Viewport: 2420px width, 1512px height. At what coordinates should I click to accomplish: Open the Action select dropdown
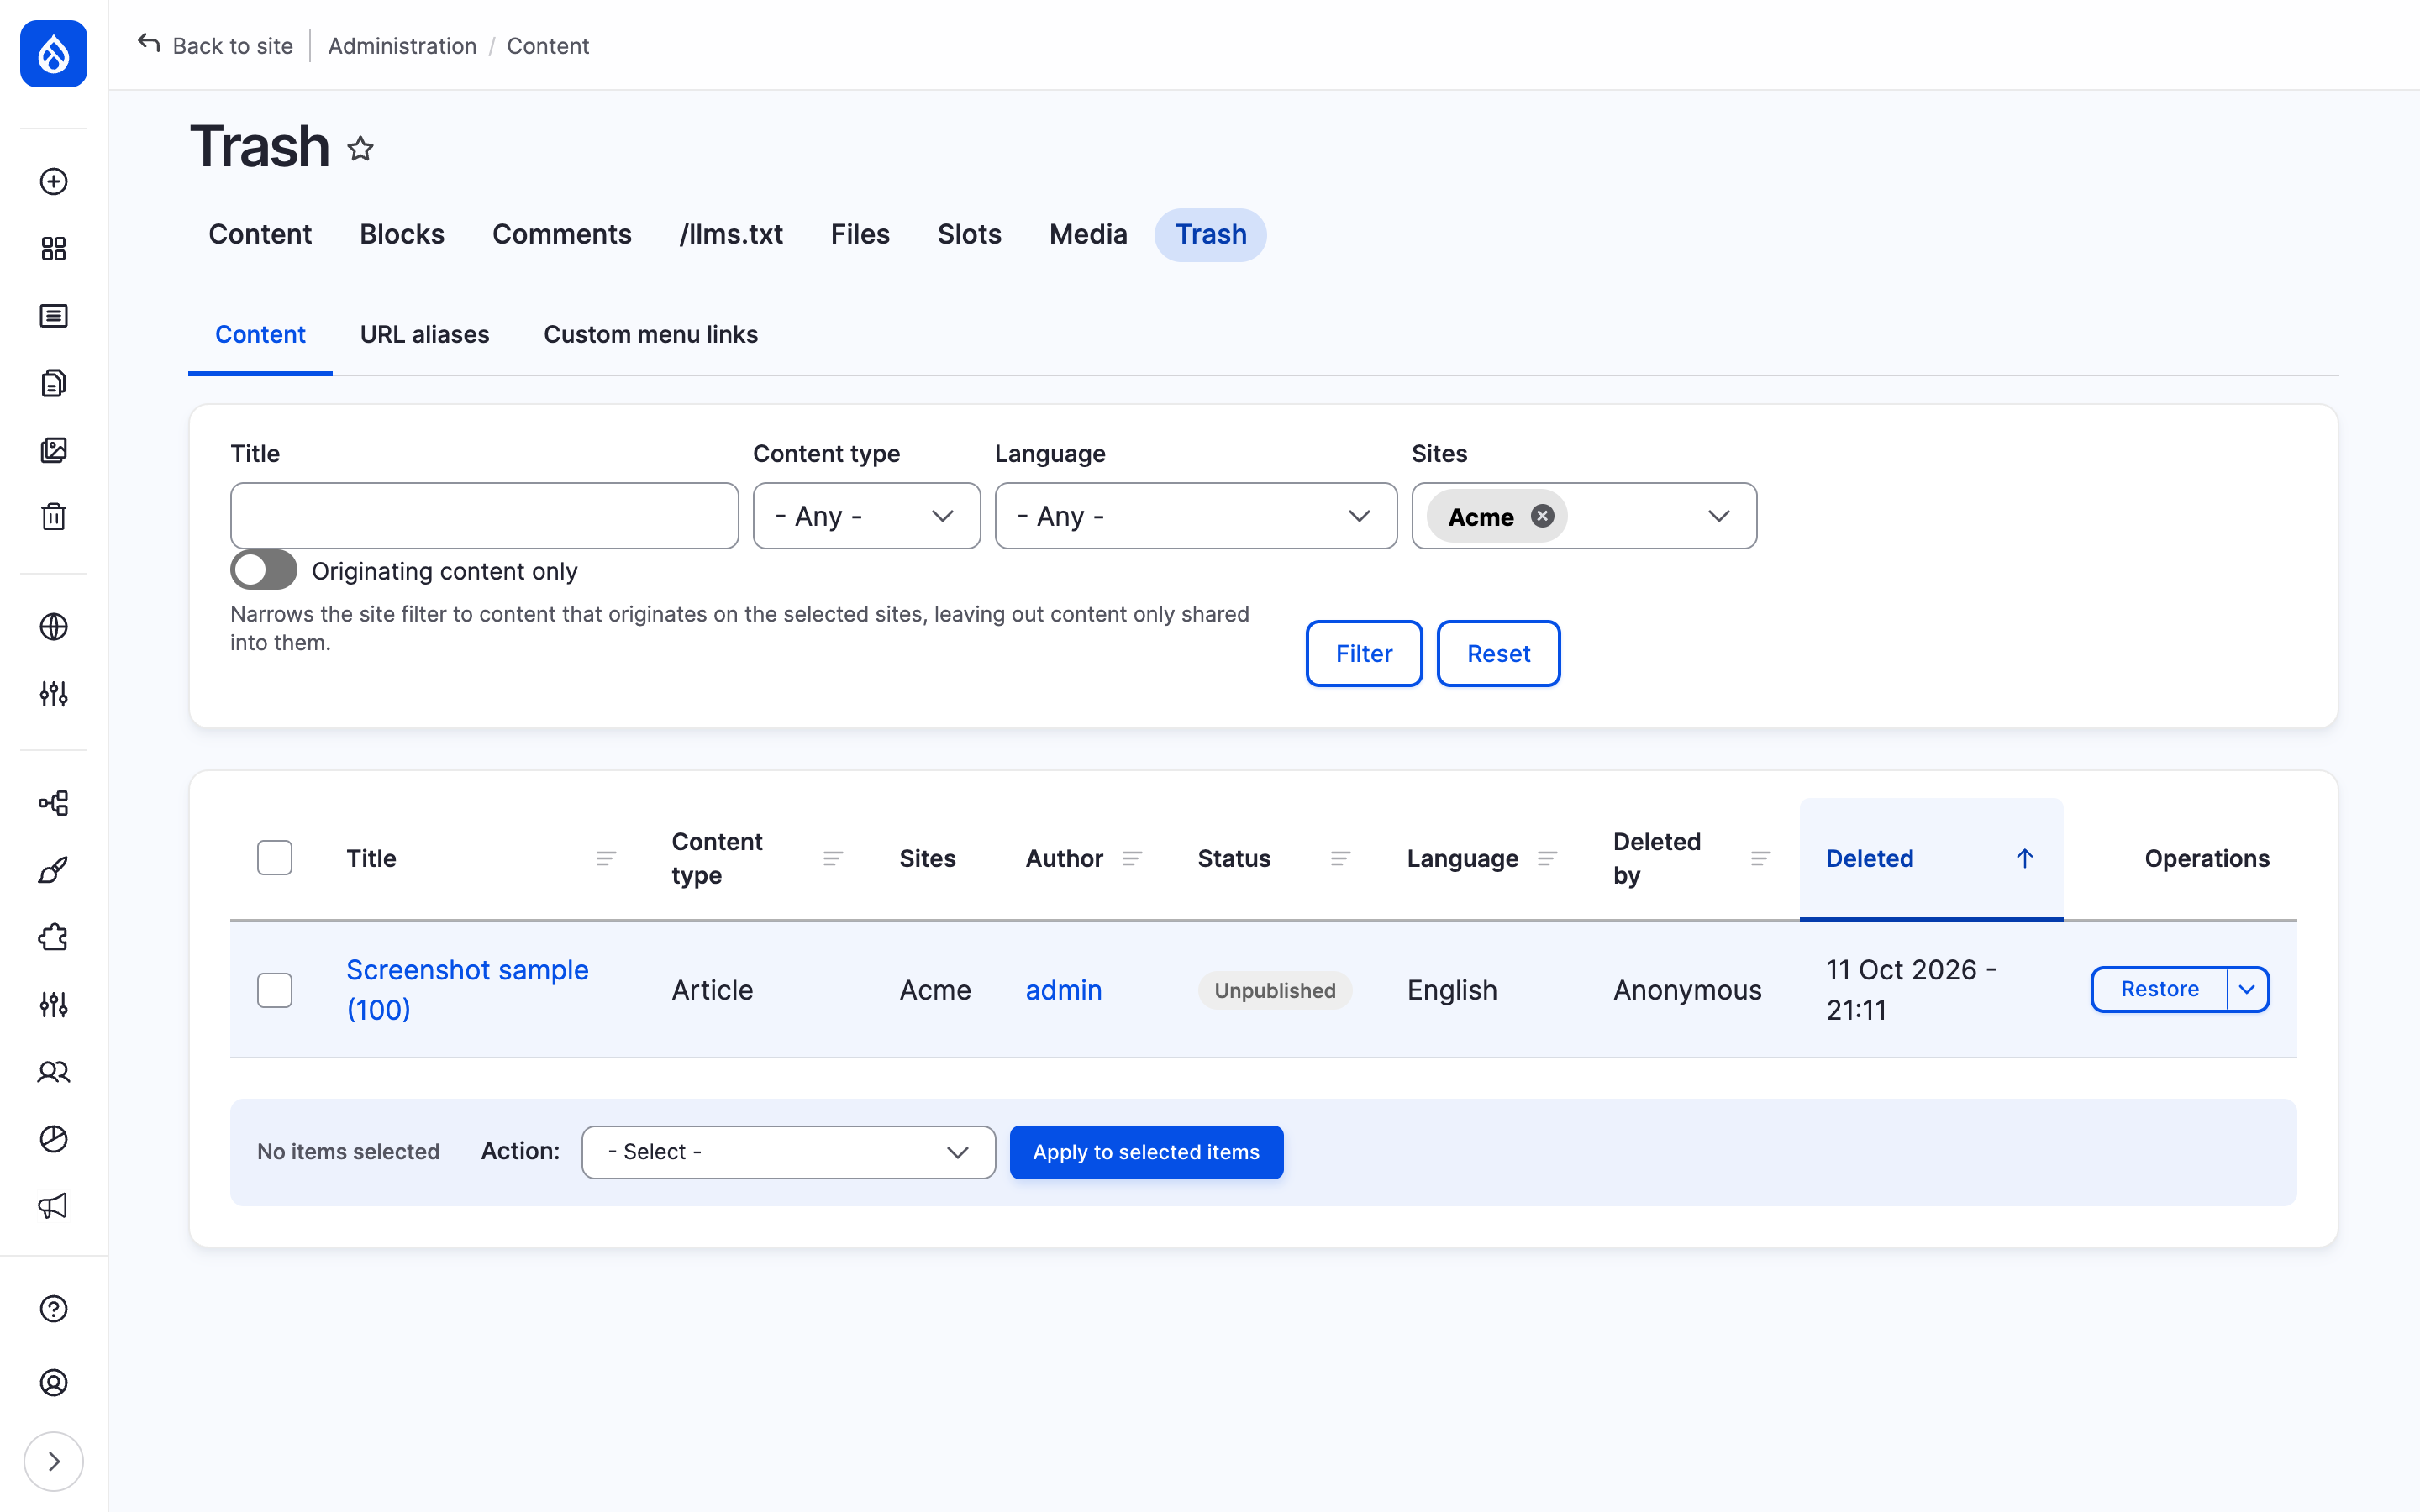788,1152
